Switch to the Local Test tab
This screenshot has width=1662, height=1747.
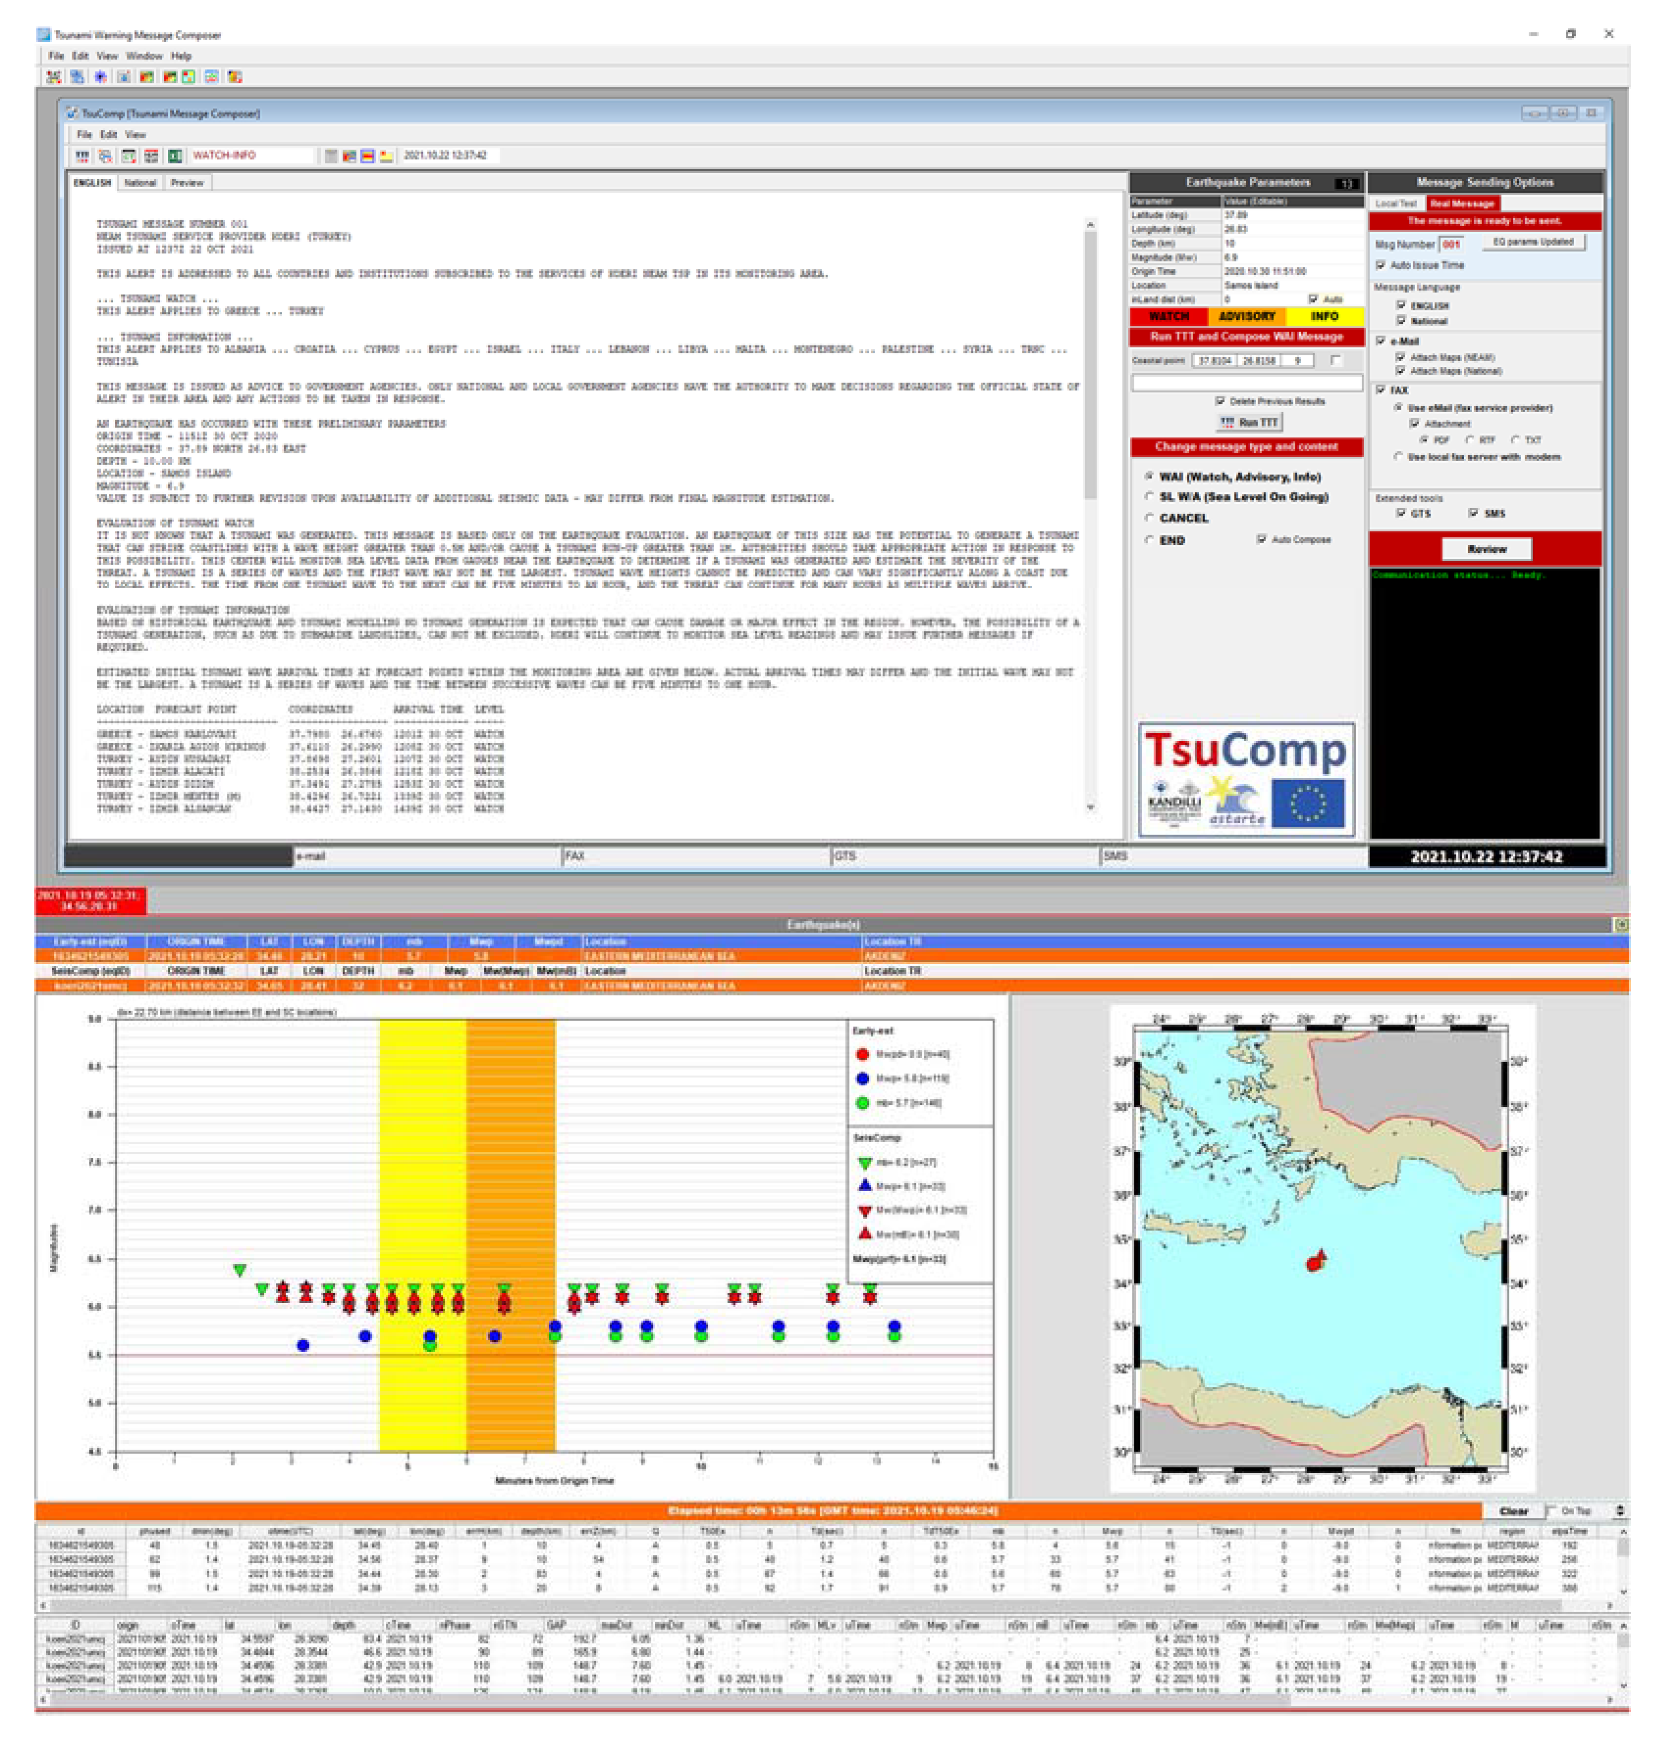coord(1395,203)
